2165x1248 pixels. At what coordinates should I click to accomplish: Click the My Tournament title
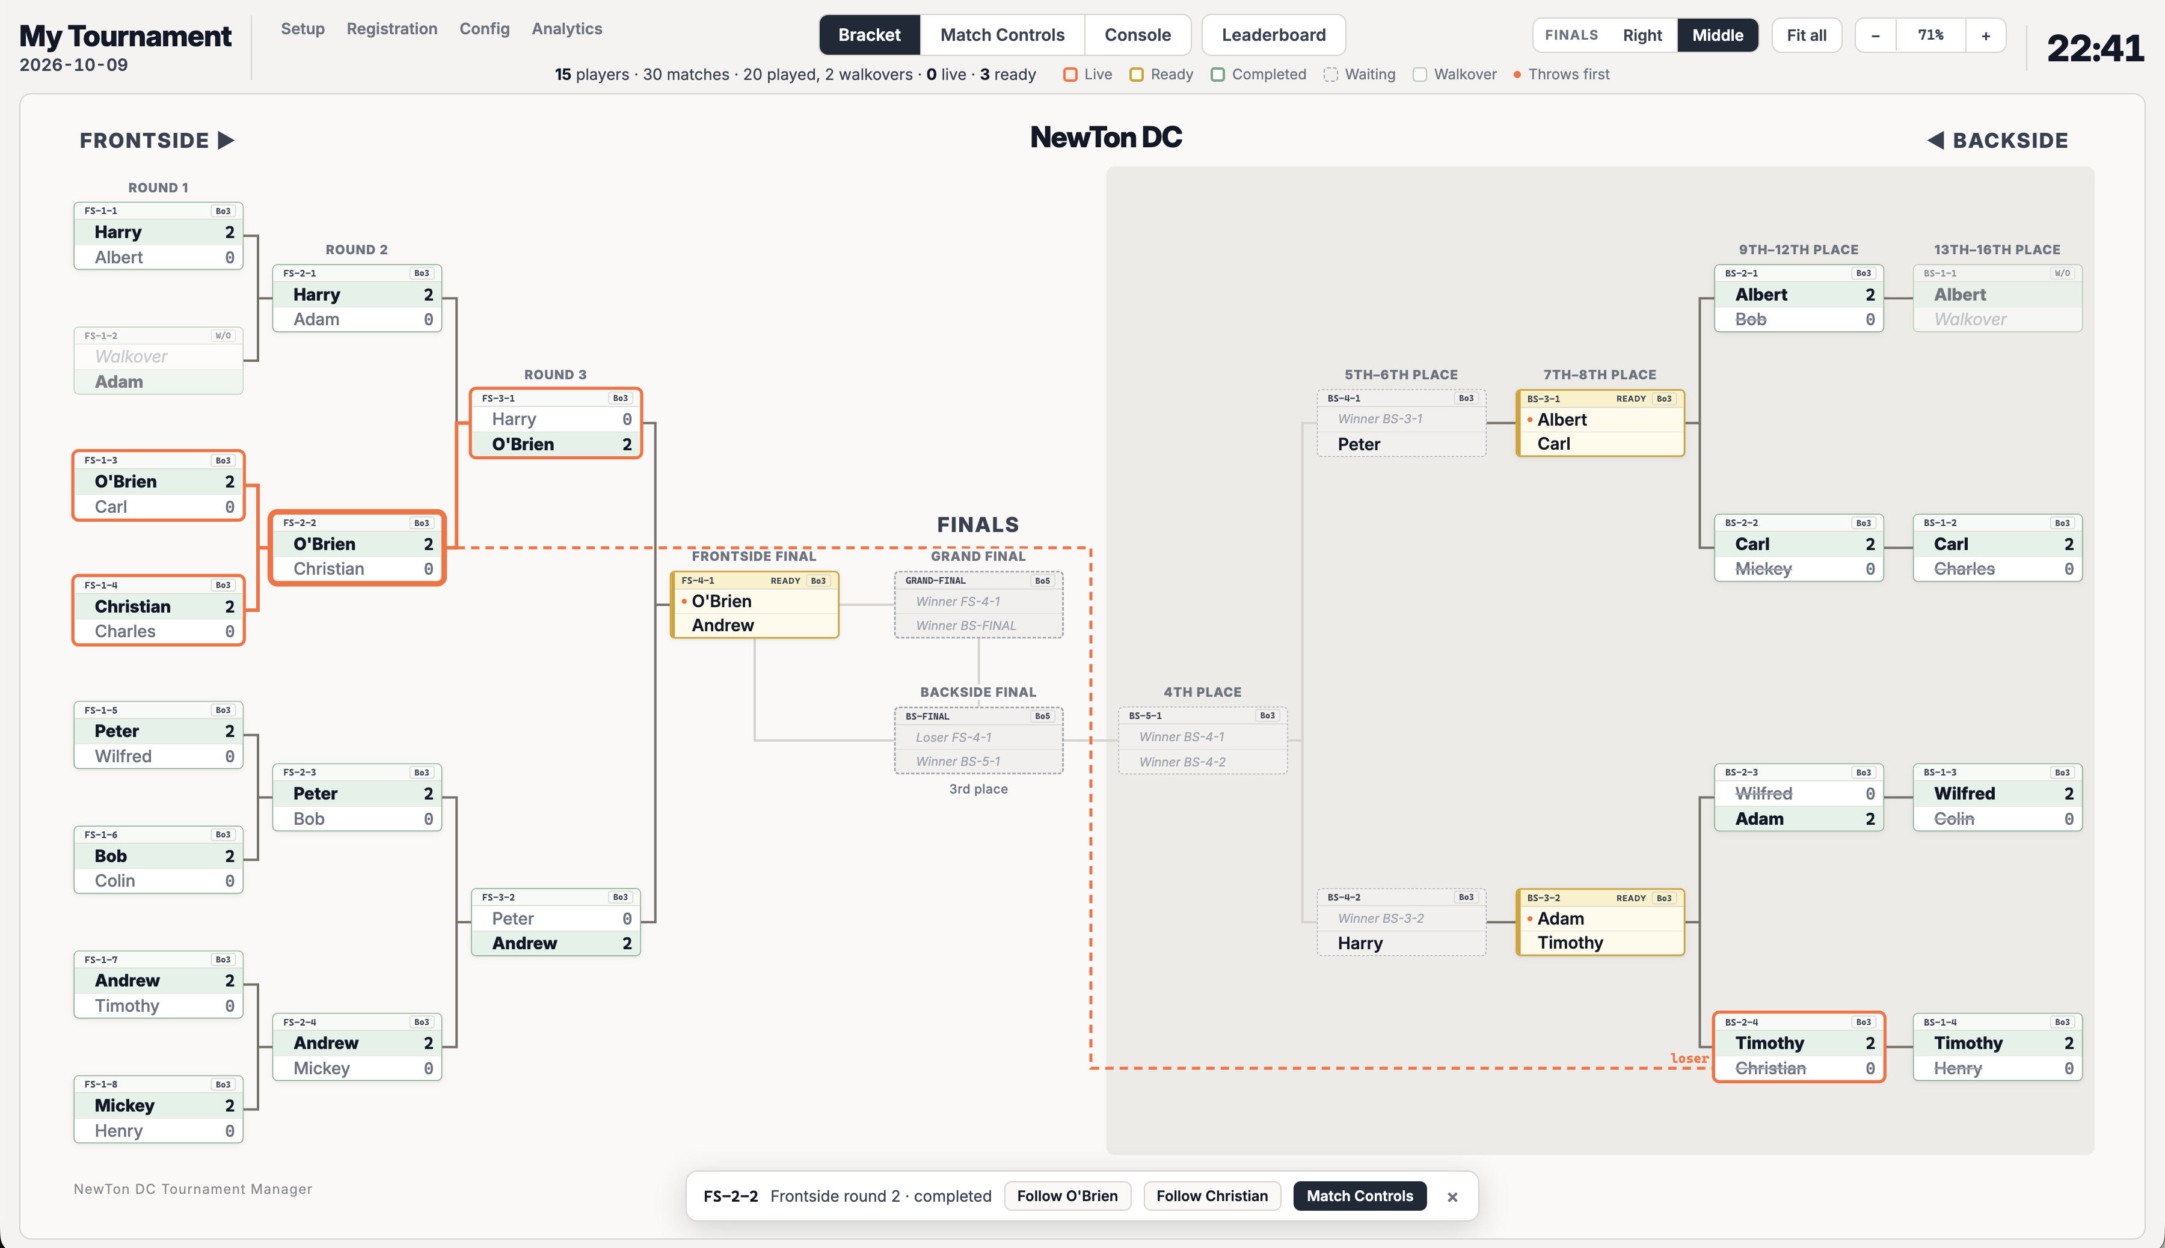click(x=125, y=36)
